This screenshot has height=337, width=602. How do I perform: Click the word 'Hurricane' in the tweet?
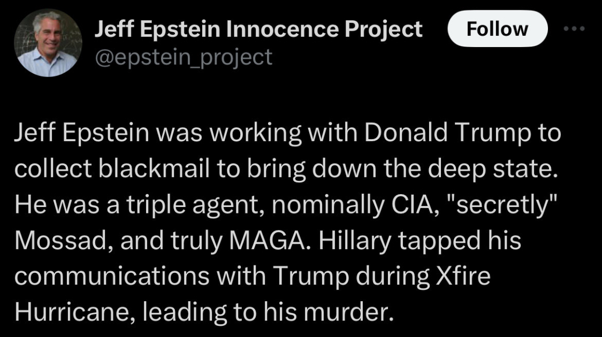(x=74, y=312)
